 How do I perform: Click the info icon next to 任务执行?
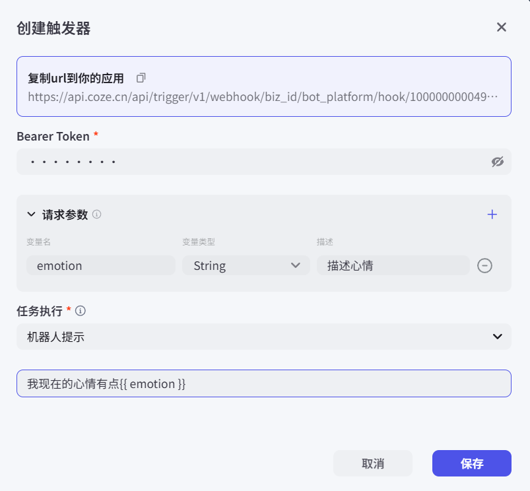click(x=81, y=310)
